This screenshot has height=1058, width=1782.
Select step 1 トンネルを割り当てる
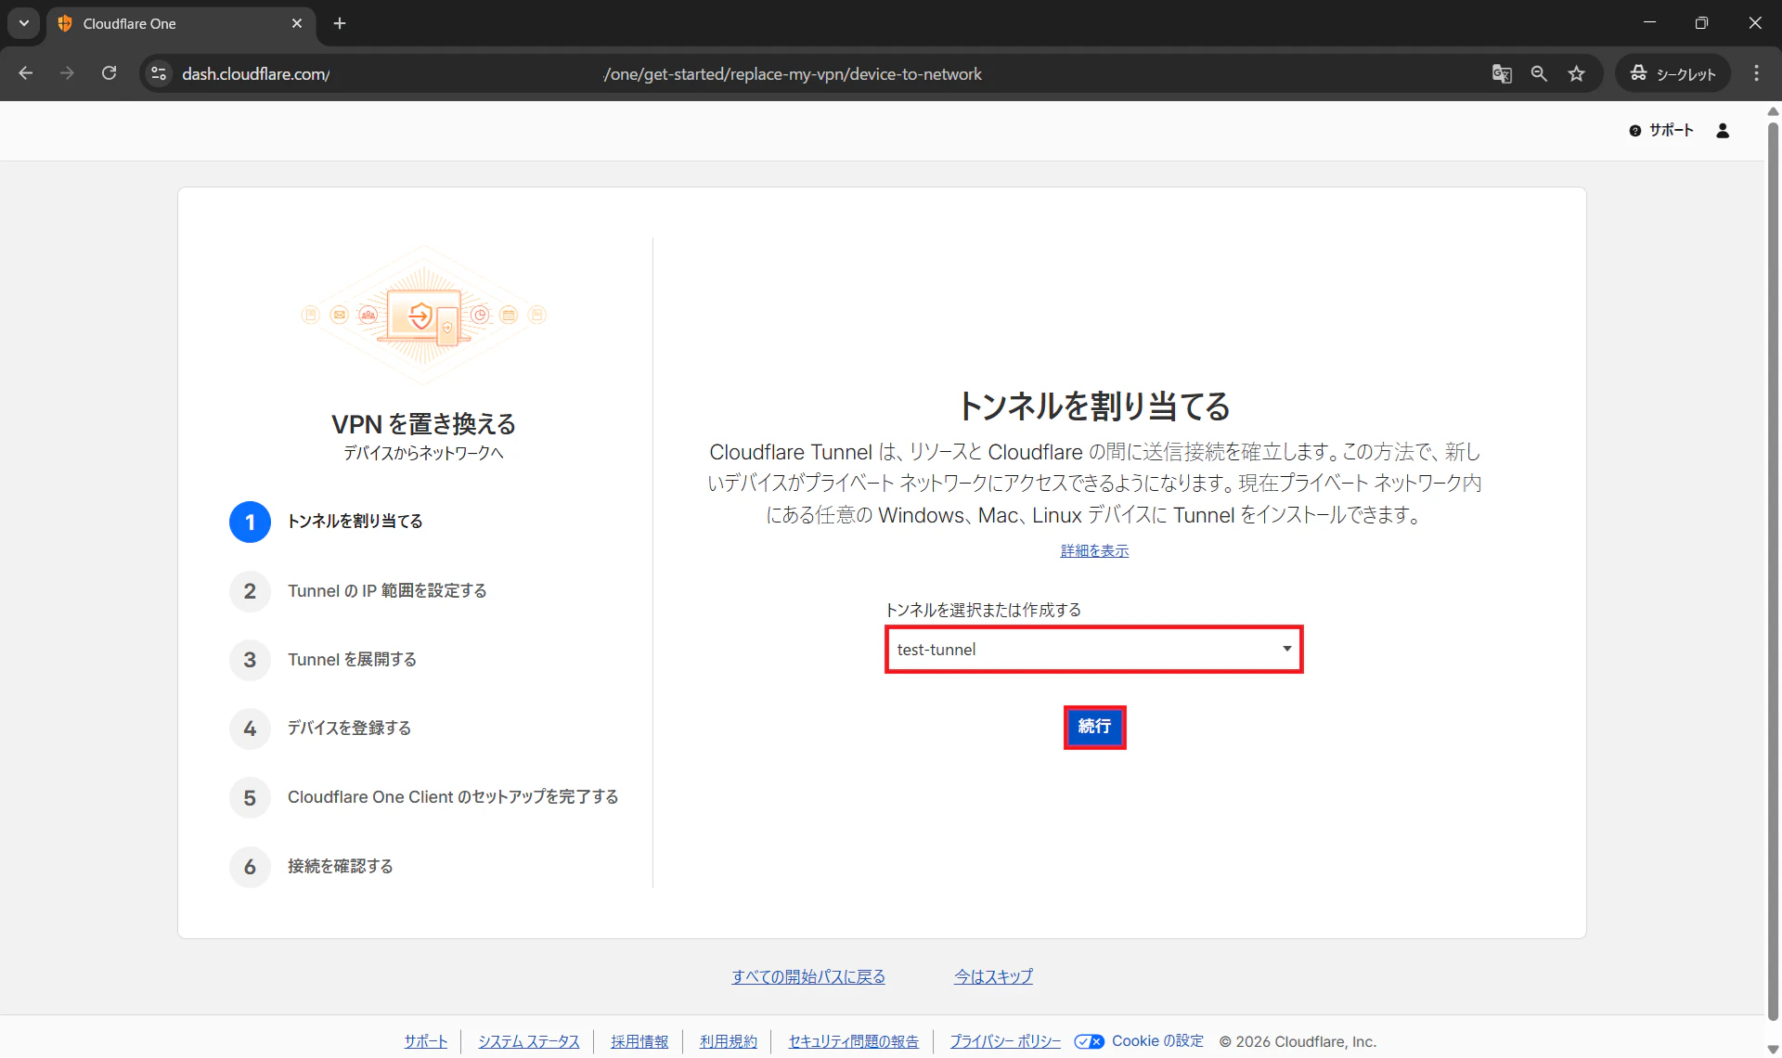point(327,522)
